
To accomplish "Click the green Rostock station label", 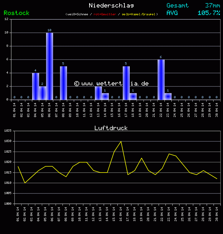I will (17, 13).
